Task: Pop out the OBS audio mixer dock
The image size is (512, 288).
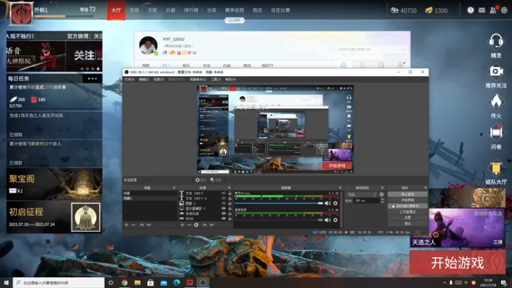Action: pos(340,188)
